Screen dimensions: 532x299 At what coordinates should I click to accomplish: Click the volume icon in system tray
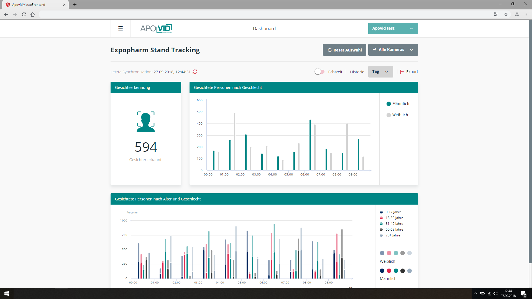495,293
